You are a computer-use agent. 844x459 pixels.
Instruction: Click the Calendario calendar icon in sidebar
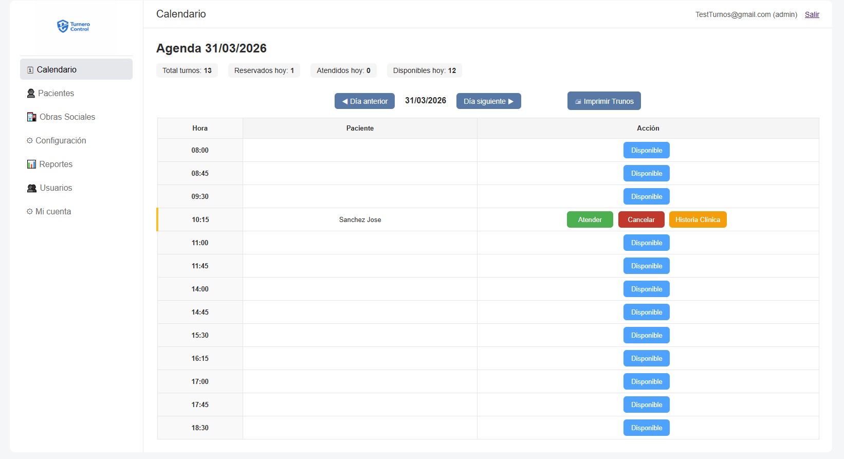[x=30, y=70]
